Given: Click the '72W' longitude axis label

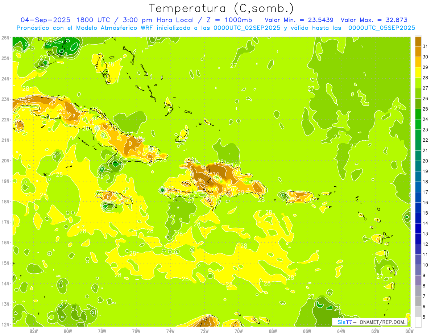Looking at the screenshot, I should tap(204, 331).
